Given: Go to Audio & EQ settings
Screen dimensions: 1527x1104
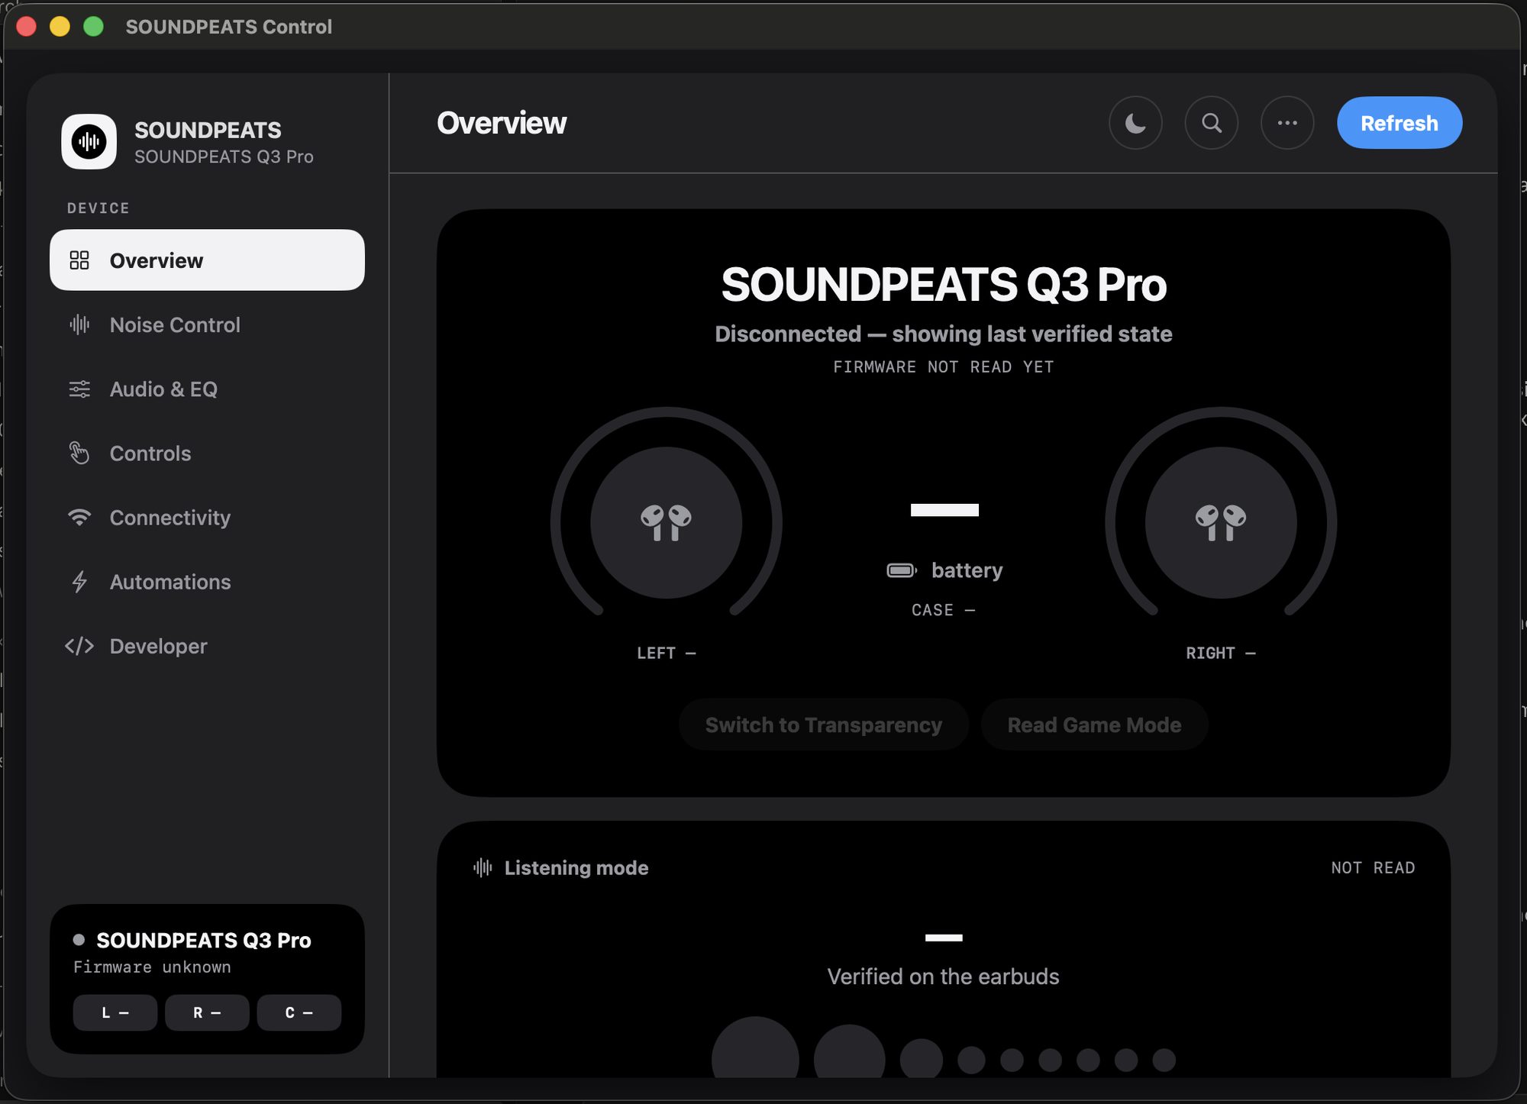Looking at the screenshot, I should point(207,389).
